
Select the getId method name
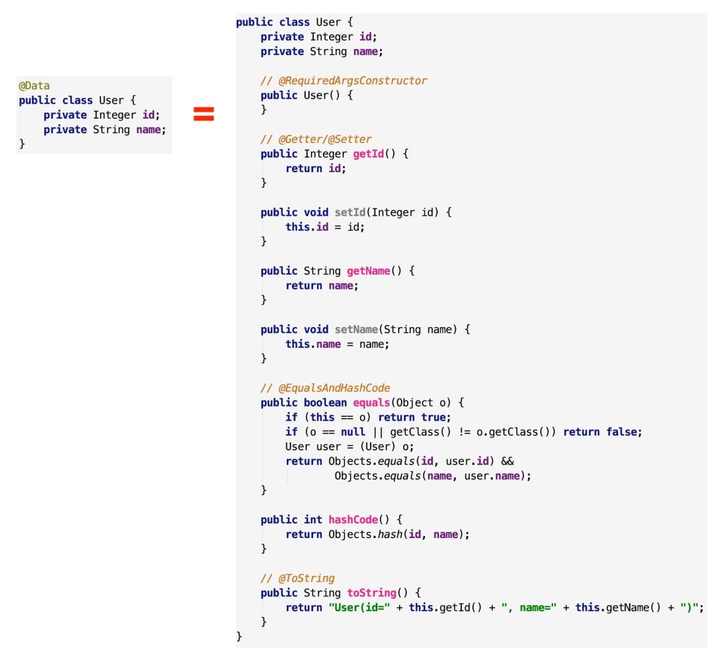369,153
